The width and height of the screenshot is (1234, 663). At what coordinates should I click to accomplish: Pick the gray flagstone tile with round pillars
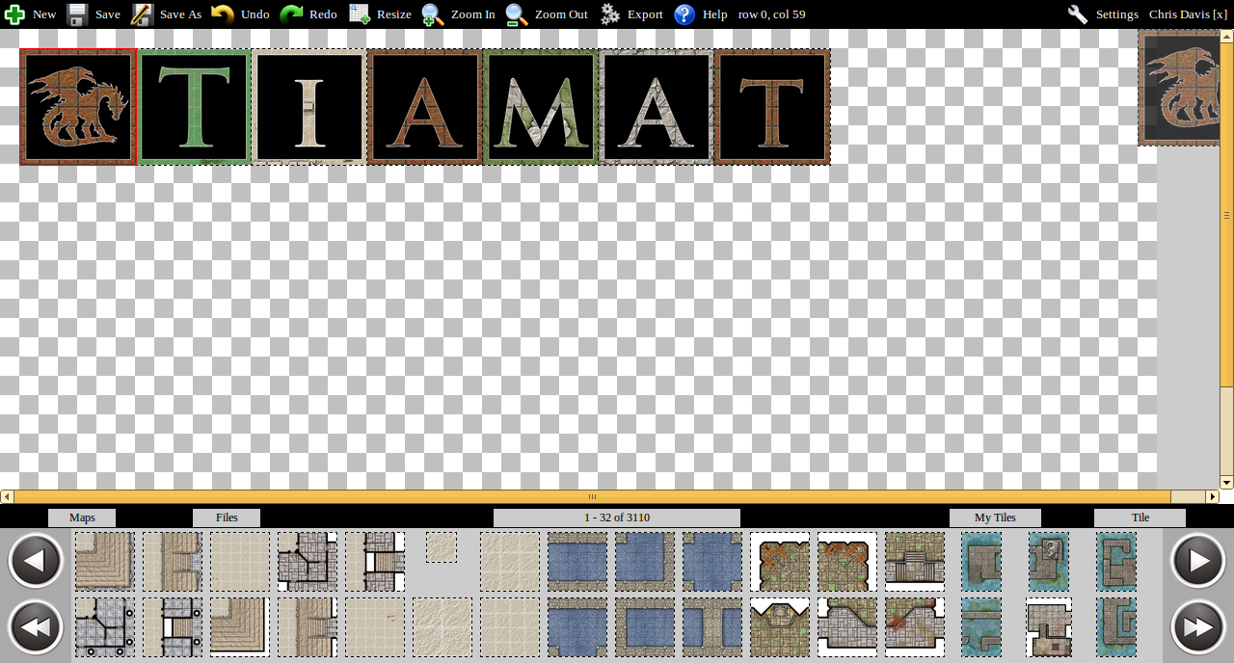pos(105,627)
